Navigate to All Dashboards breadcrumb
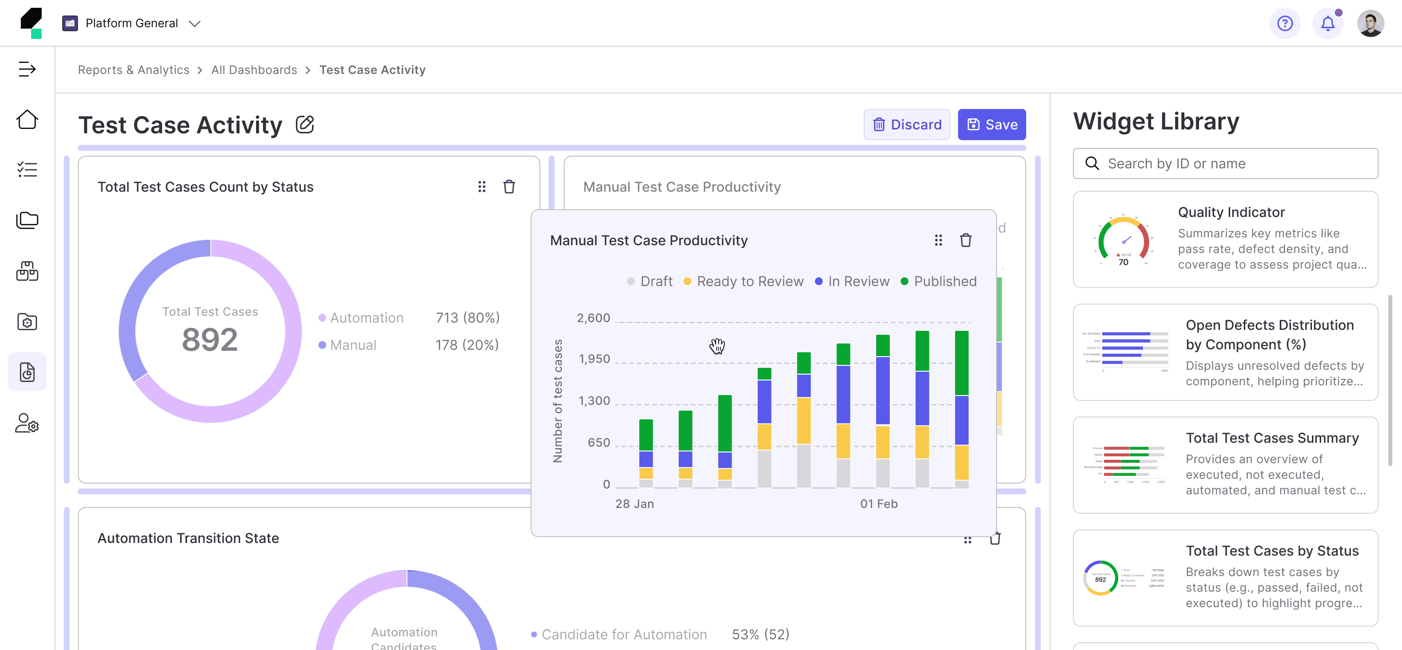This screenshot has width=1402, height=650. click(x=254, y=70)
